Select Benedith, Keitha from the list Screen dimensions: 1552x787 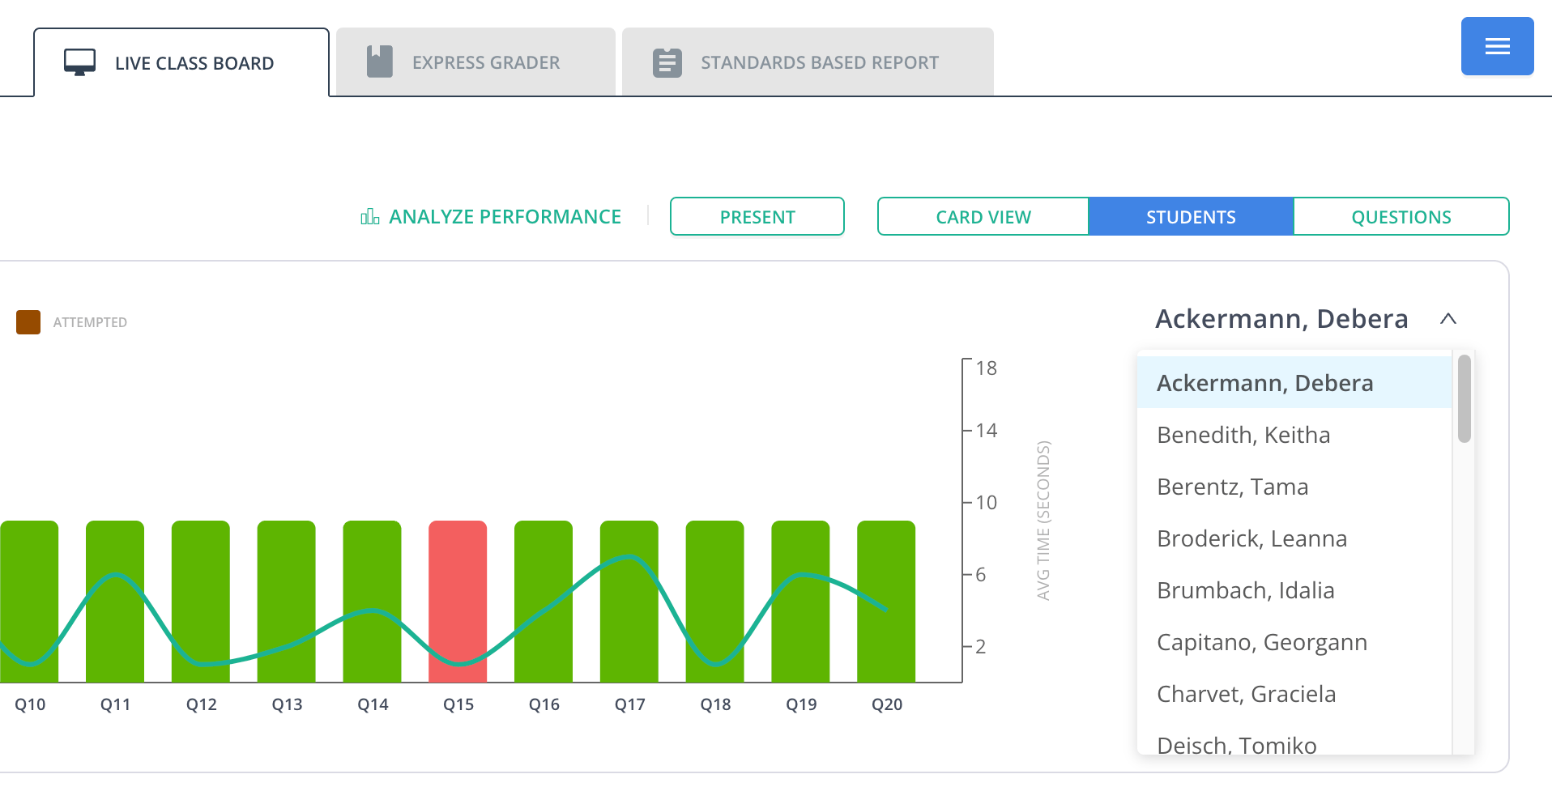point(1294,435)
